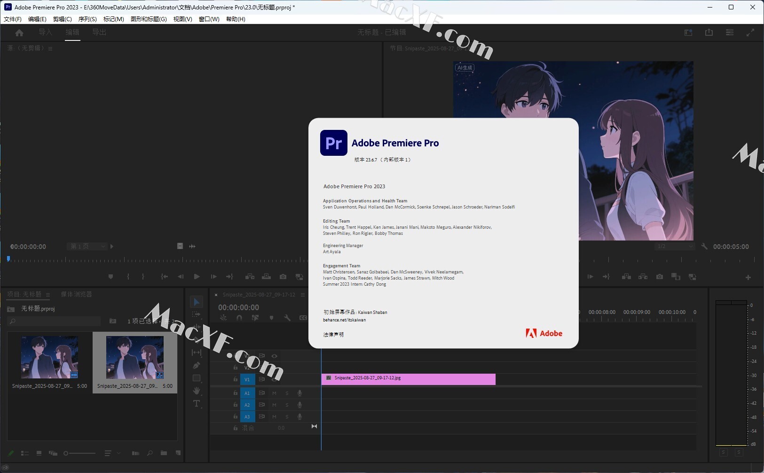Viewport: 764px width, 473px height.
Task: Open 图形和标题(G) menu
Action: tap(149, 19)
